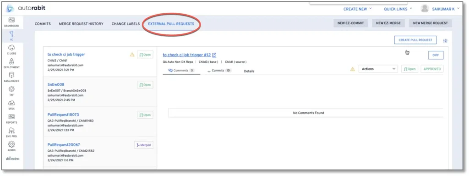The image size is (469, 176).
Task: Click the user avatar icon
Action: coord(425,9)
